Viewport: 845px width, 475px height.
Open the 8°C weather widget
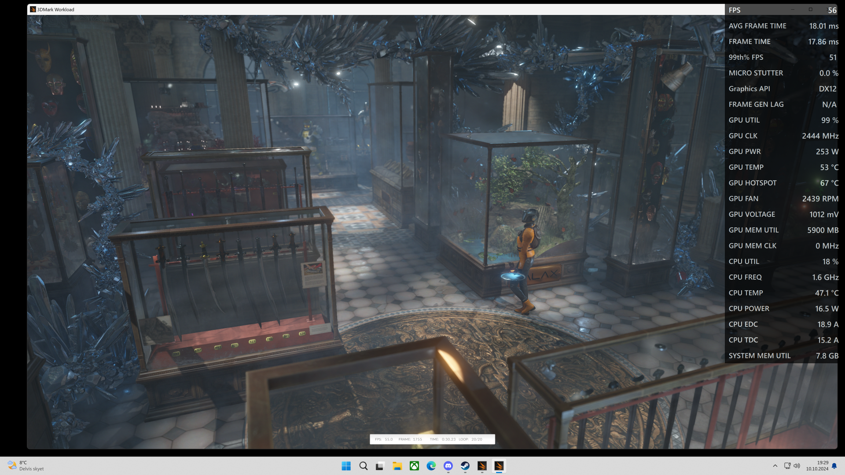click(x=26, y=466)
